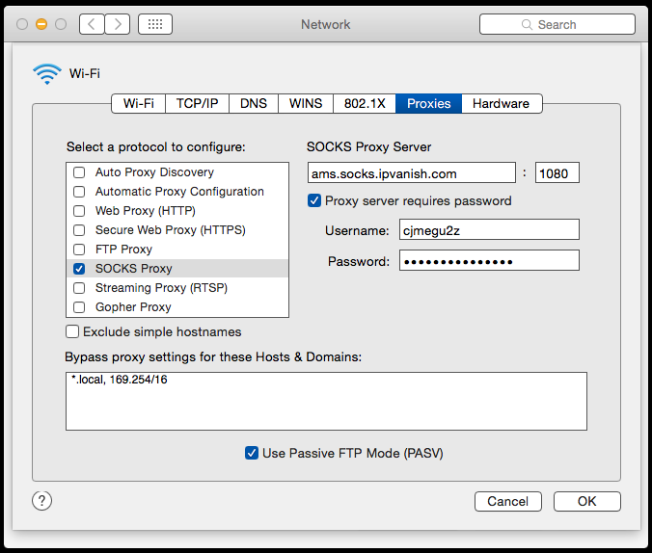Select the Web Proxy (HTTP) row label
The height and width of the screenshot is (553, 652).
tap(145, 211)
